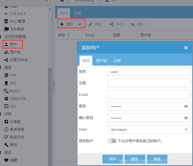Open the 用户组 dialog tab
Image resolution: width=193 pixels, height=166 pixels.
pos(101,61)
